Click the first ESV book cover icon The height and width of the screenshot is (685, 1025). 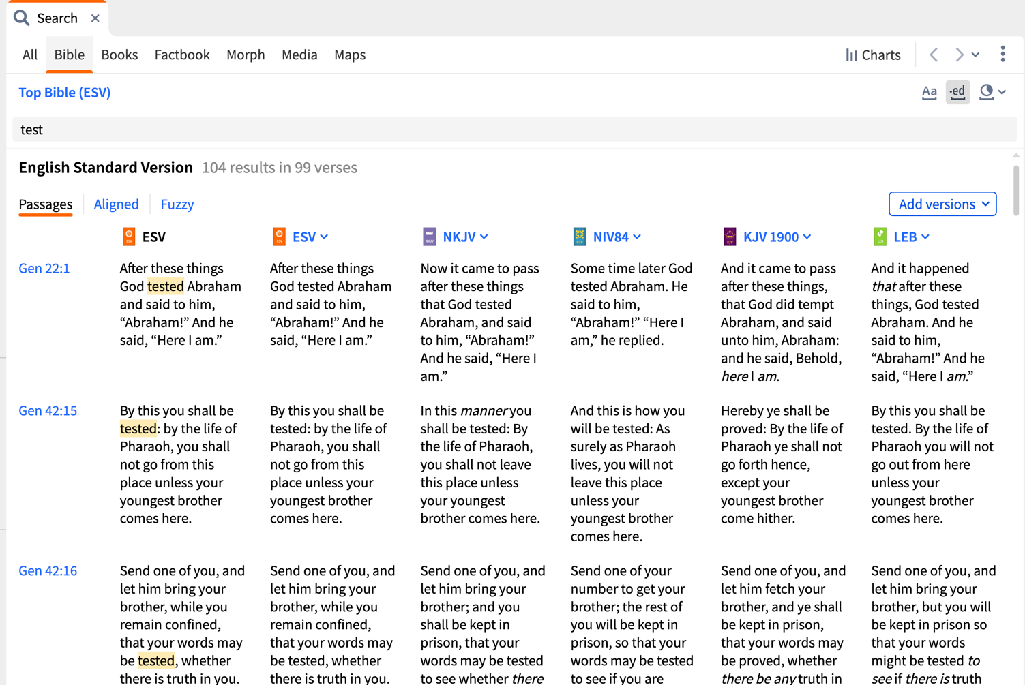129,237
